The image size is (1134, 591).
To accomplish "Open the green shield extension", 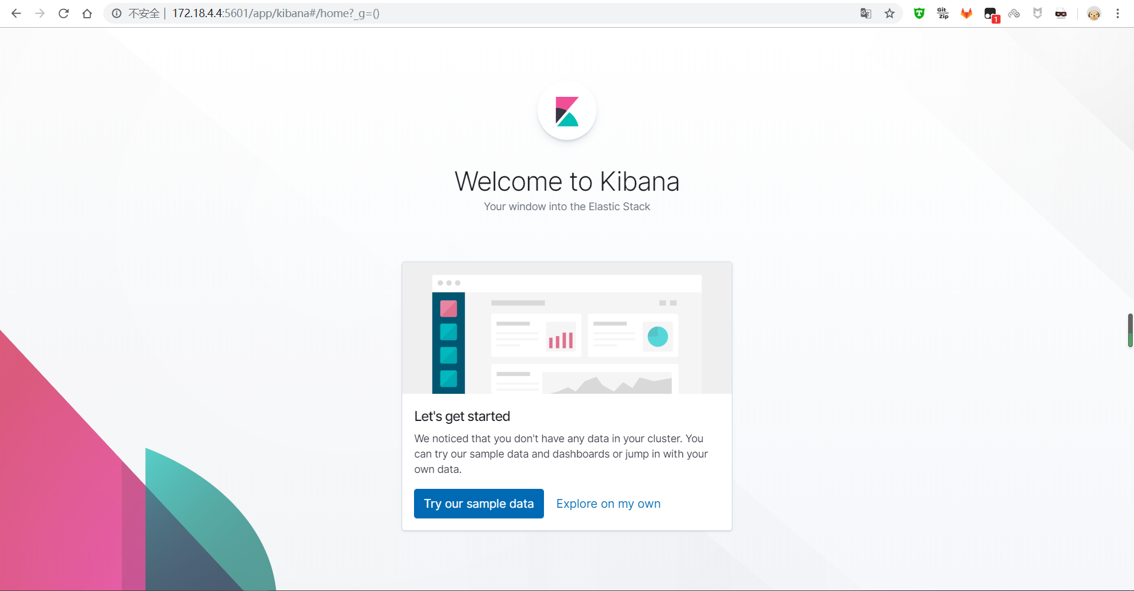I will (919, 13).
